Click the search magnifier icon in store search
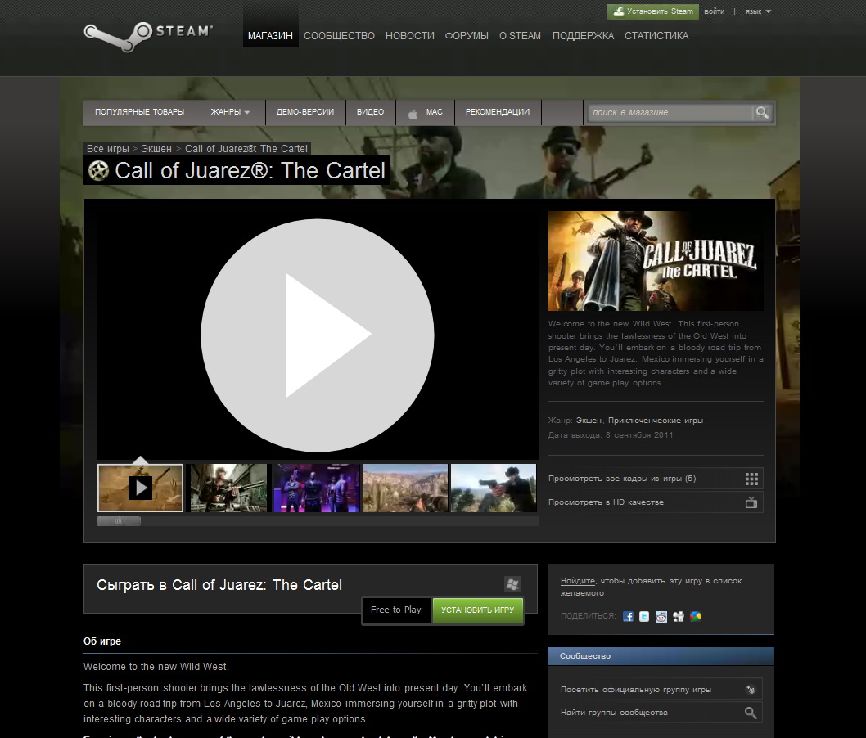Image resolution: width=866 pixels, height=738 pixels. click(x=762, y=113)
